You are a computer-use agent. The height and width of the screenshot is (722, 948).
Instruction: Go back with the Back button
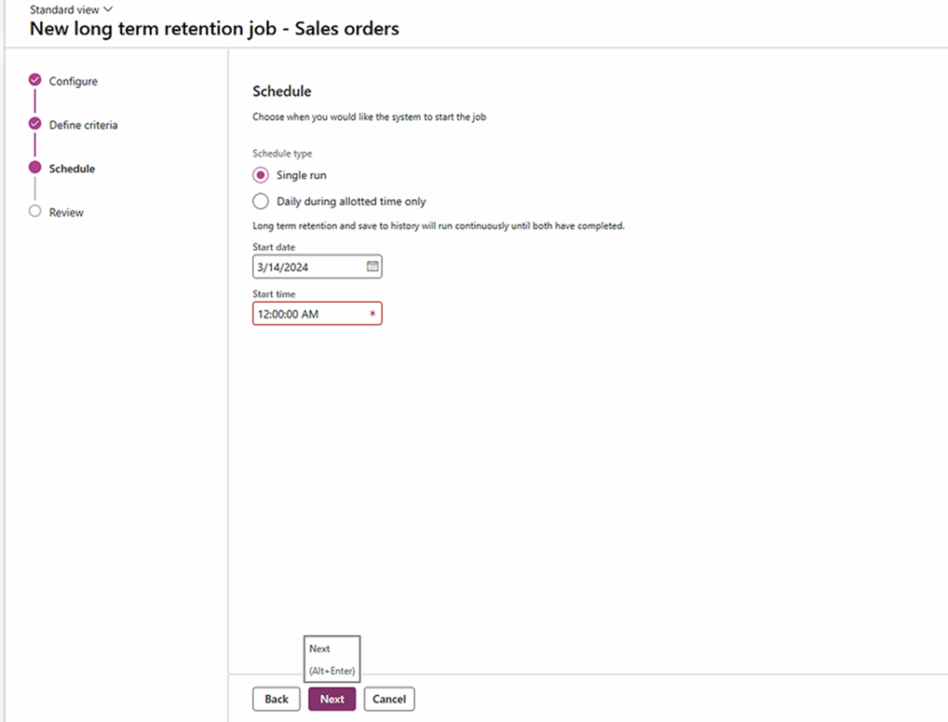click(276, 699)
